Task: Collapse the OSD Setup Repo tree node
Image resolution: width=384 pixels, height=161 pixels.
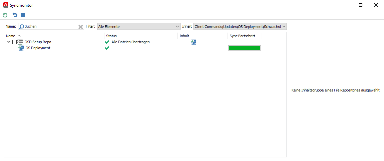Action: (x=9, y=42)
